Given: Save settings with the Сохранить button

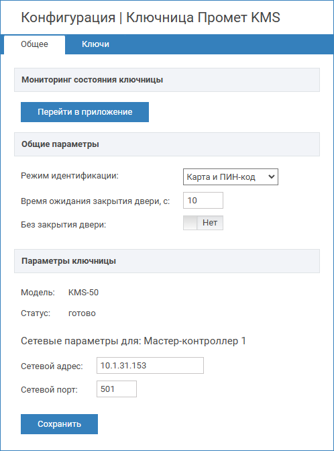Looking at the screenshot, I should tap(59, 424).
